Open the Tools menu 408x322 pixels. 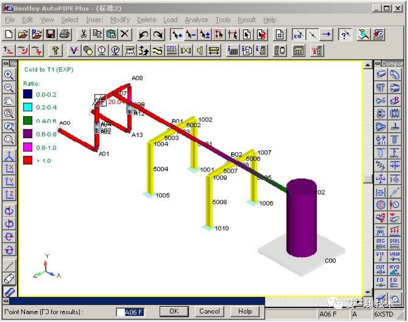223,20
